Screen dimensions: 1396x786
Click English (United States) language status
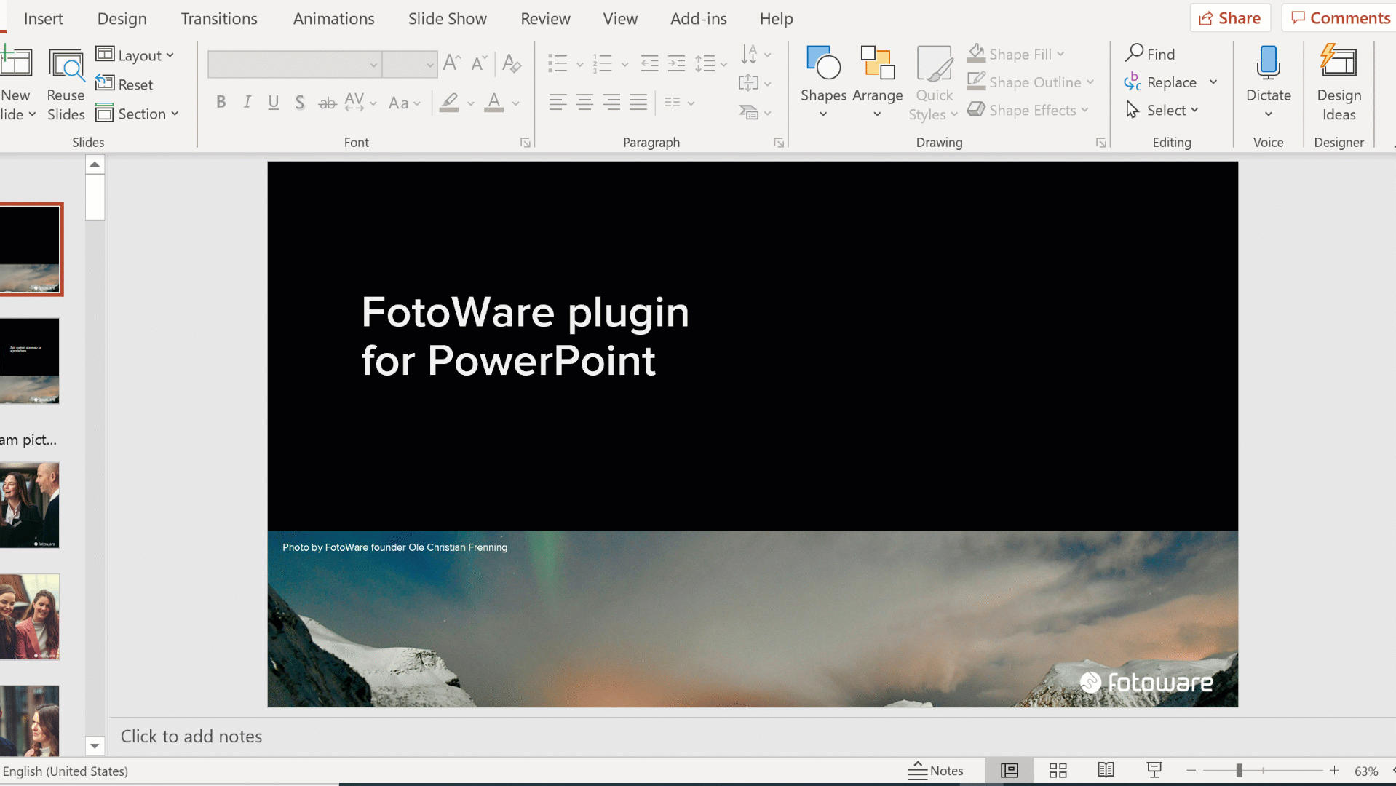coord(66,771)
